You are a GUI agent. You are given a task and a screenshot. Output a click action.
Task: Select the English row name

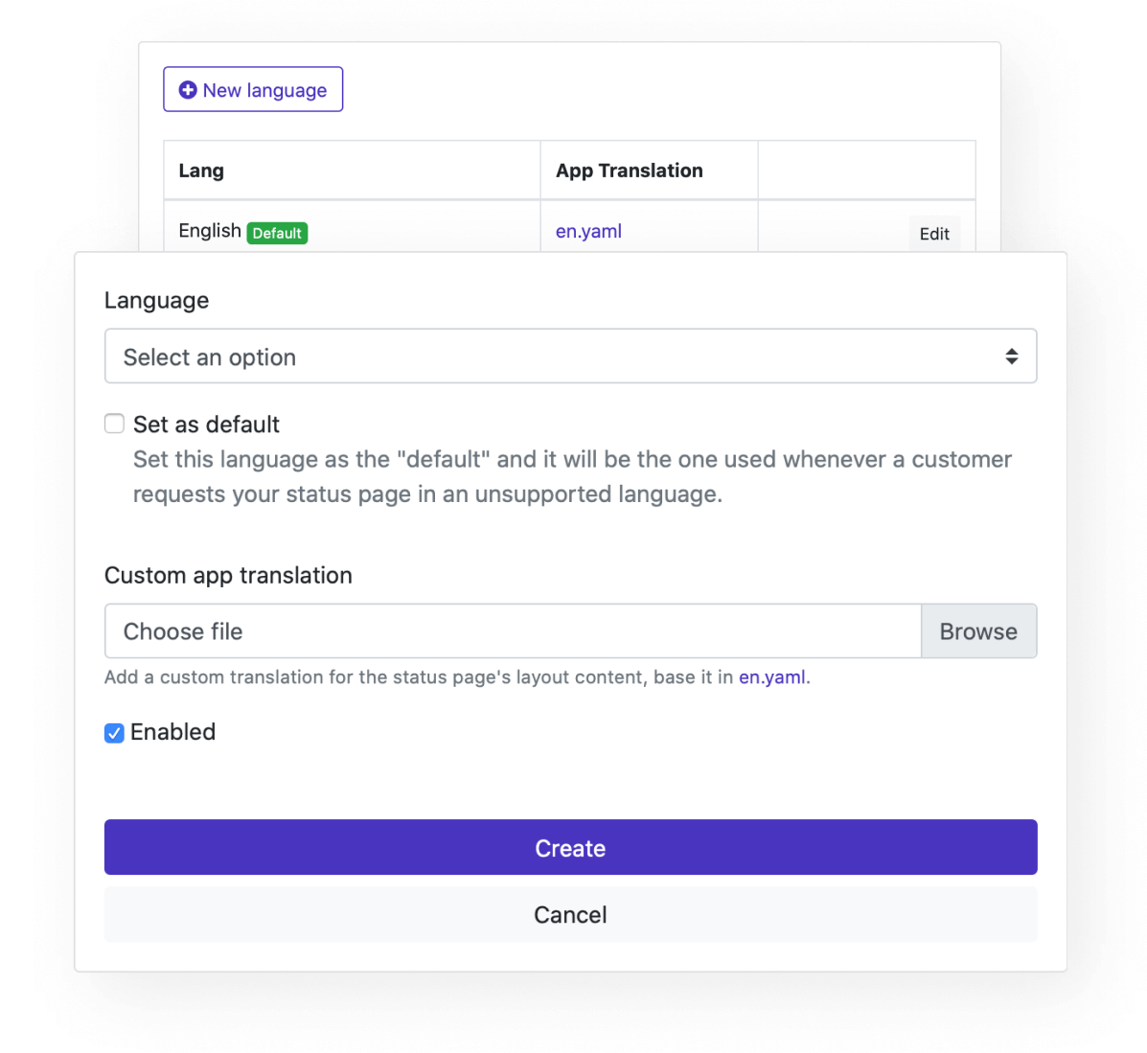210,231
